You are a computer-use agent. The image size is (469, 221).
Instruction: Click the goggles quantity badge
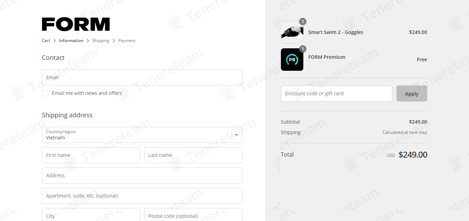pyautogui.click(x=303, y=22)
